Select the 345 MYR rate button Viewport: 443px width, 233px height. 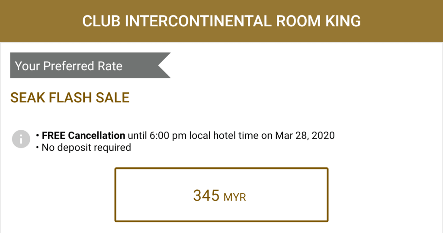[221, 195]
